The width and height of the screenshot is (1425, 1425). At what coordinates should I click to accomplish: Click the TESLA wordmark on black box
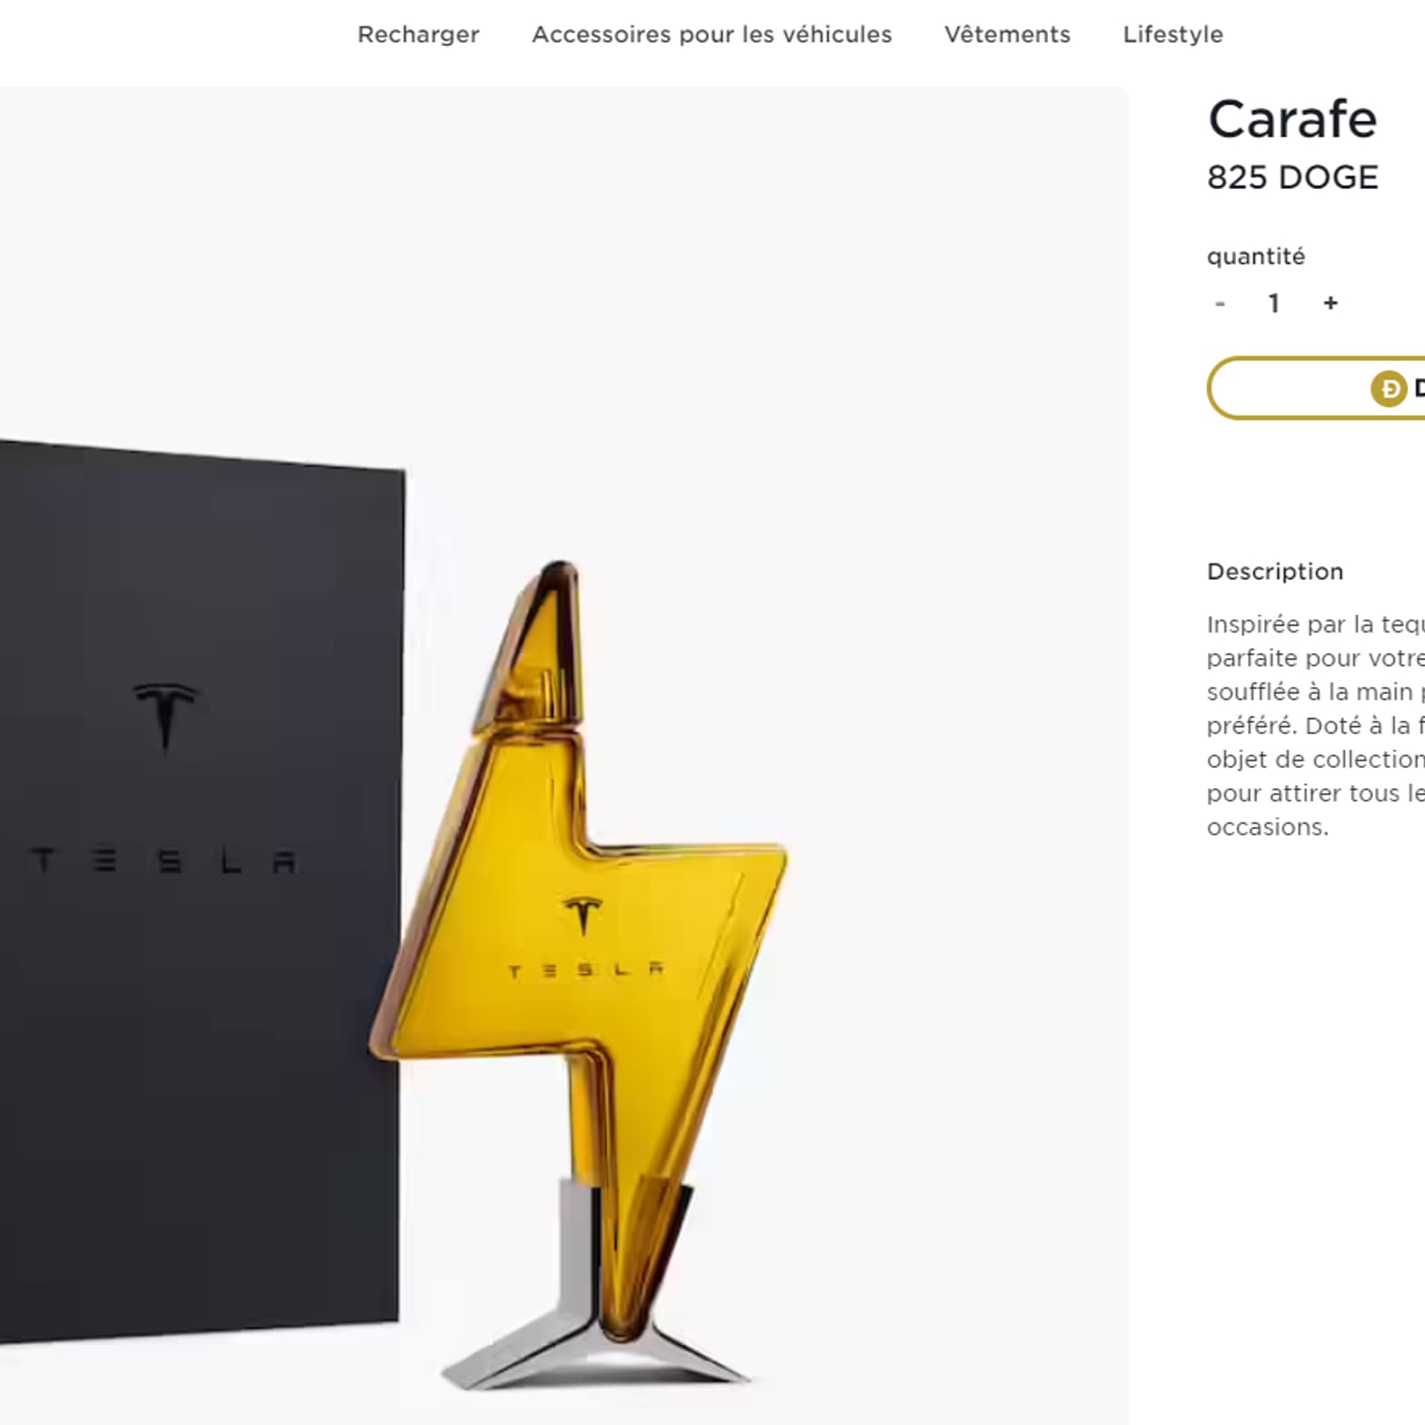(x=164, y=861)
